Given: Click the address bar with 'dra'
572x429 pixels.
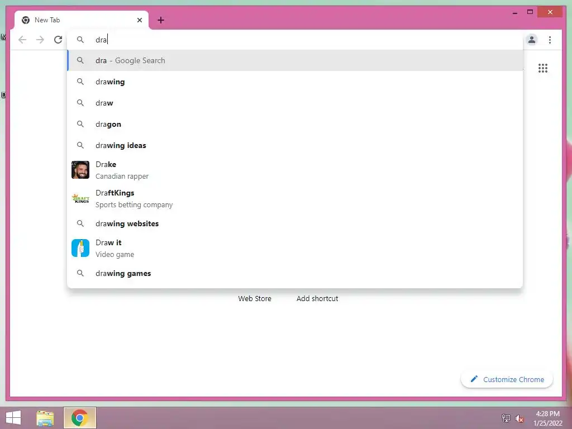Looking at the screenshot, I should coord(295,40).
